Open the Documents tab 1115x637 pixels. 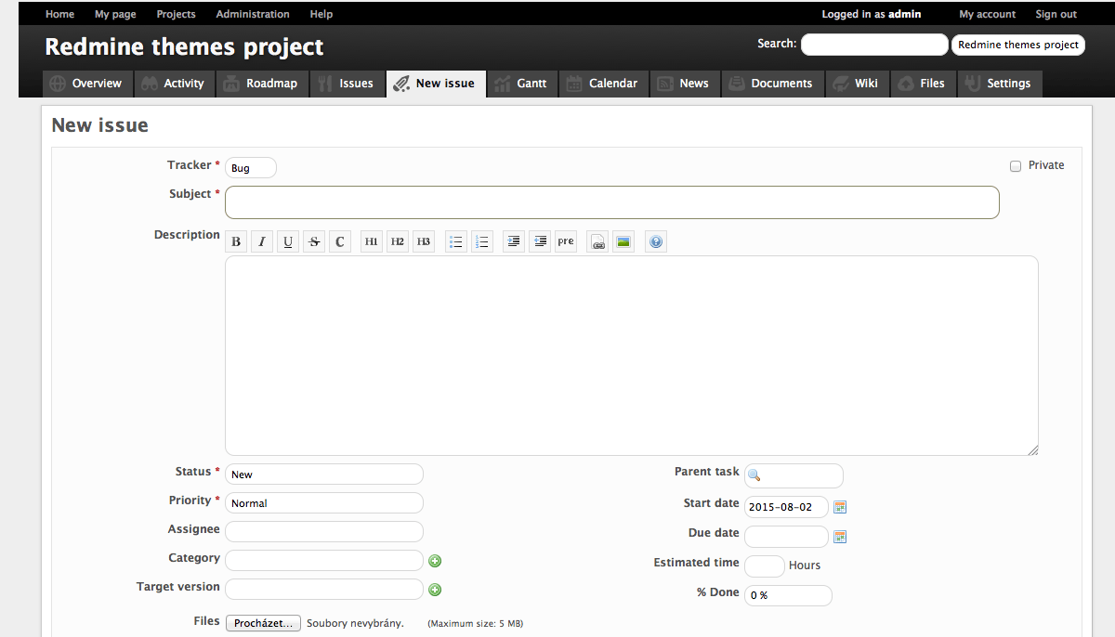[x=771, y=84]
